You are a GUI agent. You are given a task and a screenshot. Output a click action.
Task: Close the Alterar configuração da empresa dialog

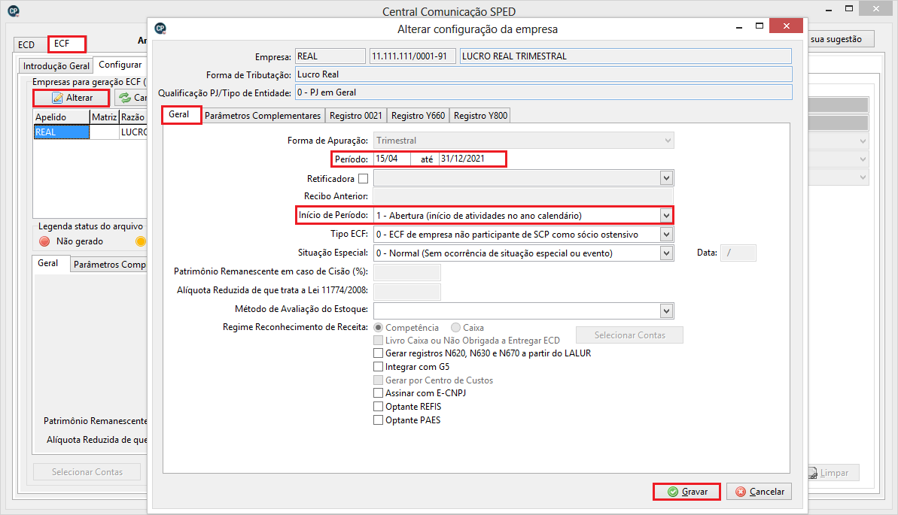point(786,26)
